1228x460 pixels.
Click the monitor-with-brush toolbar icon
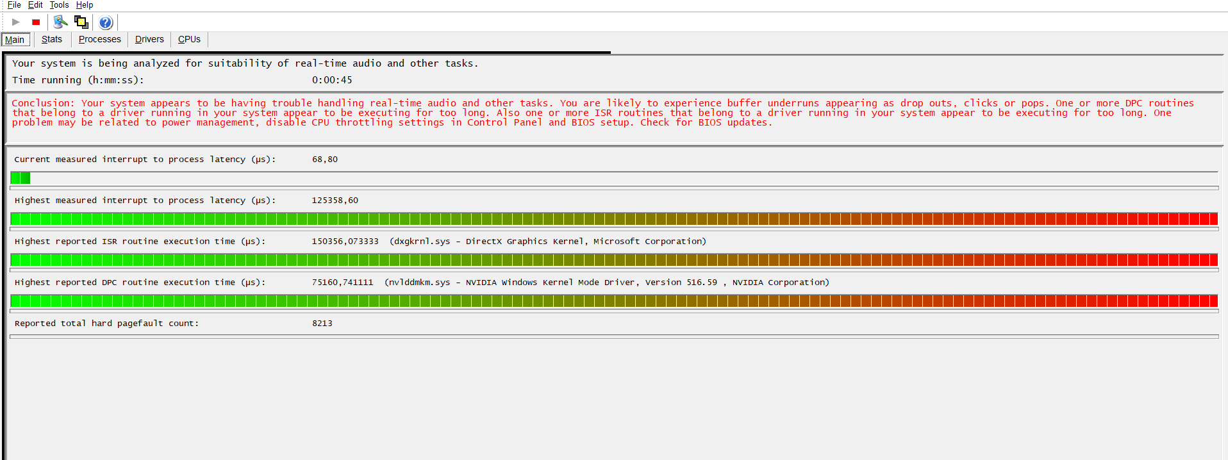(x=60, y=22)
